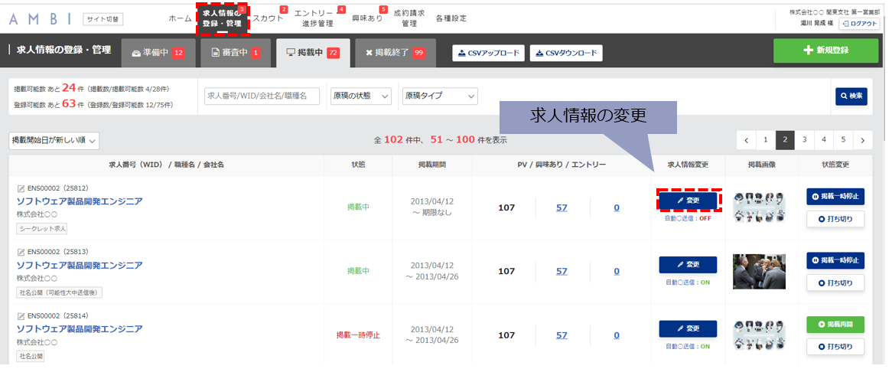Click 打ち切り for WID 25814

(835, 346)
